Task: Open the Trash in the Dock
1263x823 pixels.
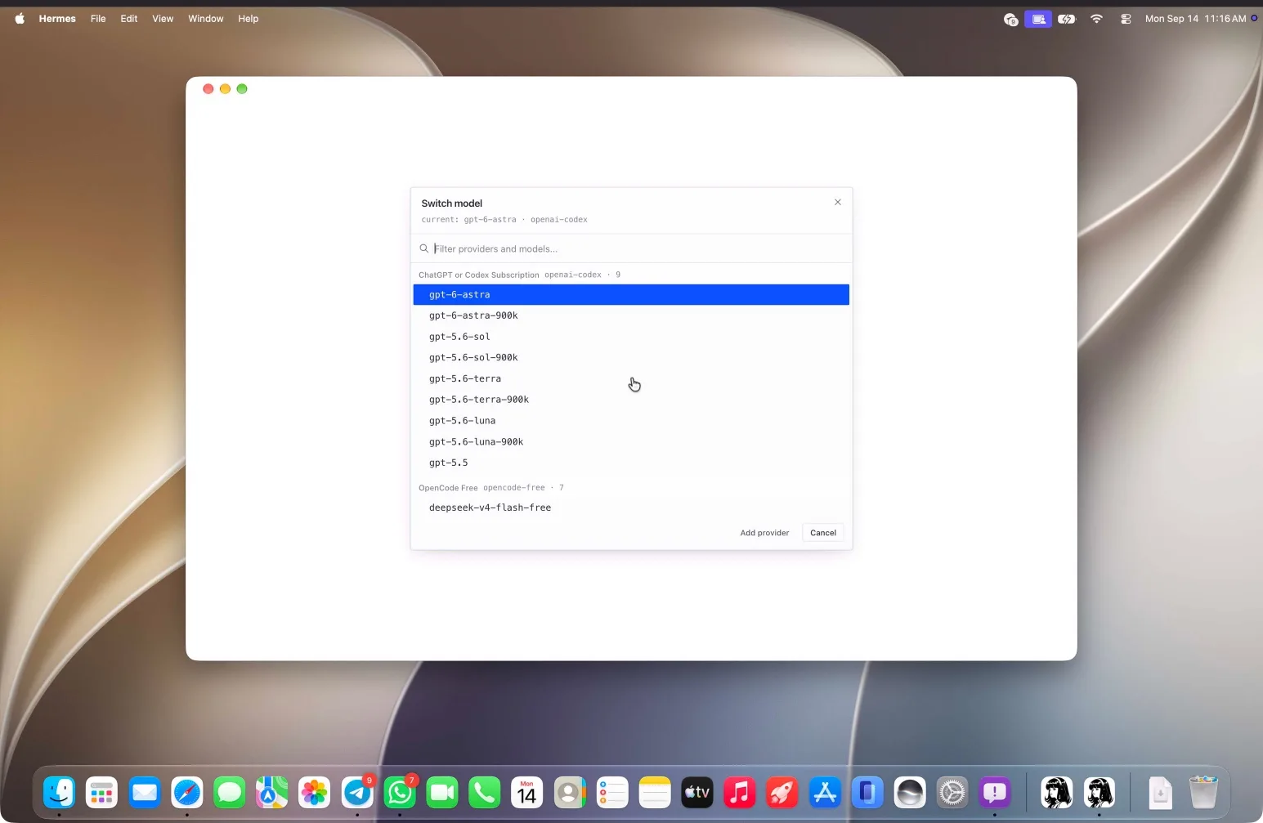Action: tap(1203, 792)
